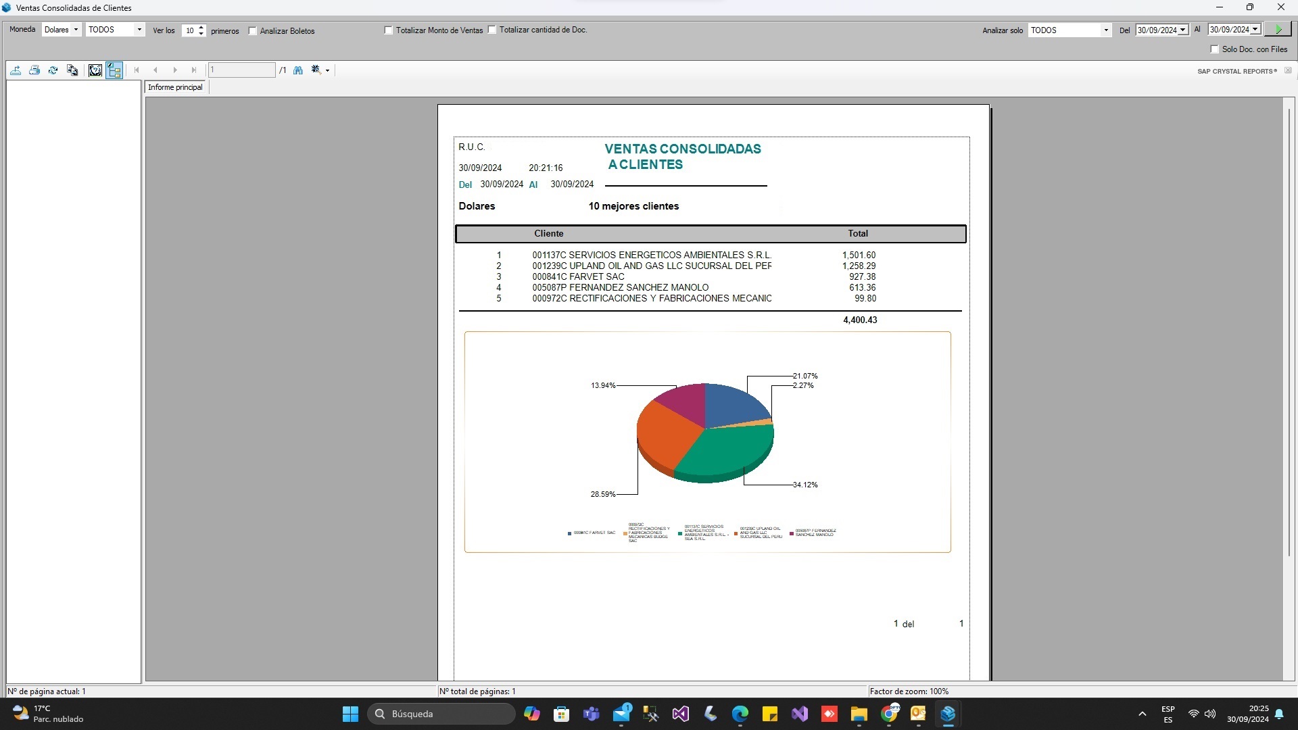Screen dimensions: 1298x730
Task: Enable Solo Doc. con Files checkbox
Action: [1214, 49]
